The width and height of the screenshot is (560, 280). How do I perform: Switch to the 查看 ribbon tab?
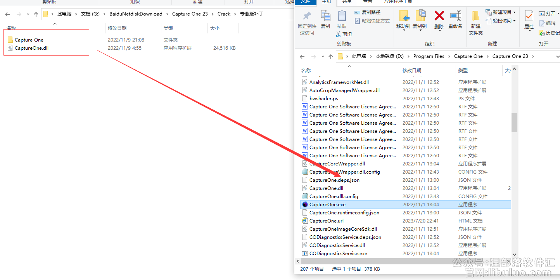(367, 2)
